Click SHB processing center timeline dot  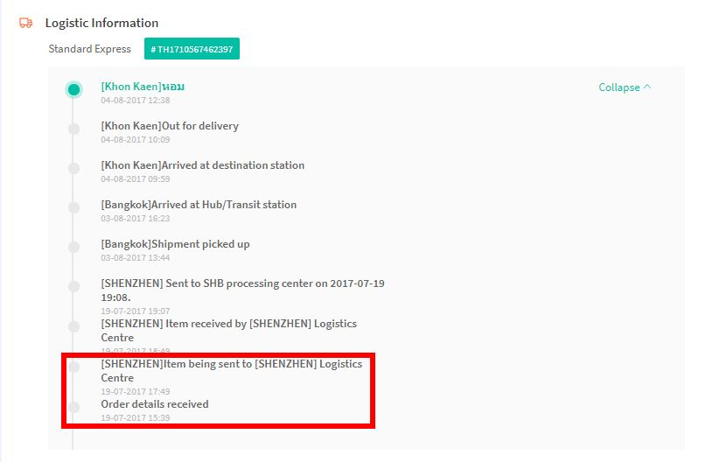73,286
